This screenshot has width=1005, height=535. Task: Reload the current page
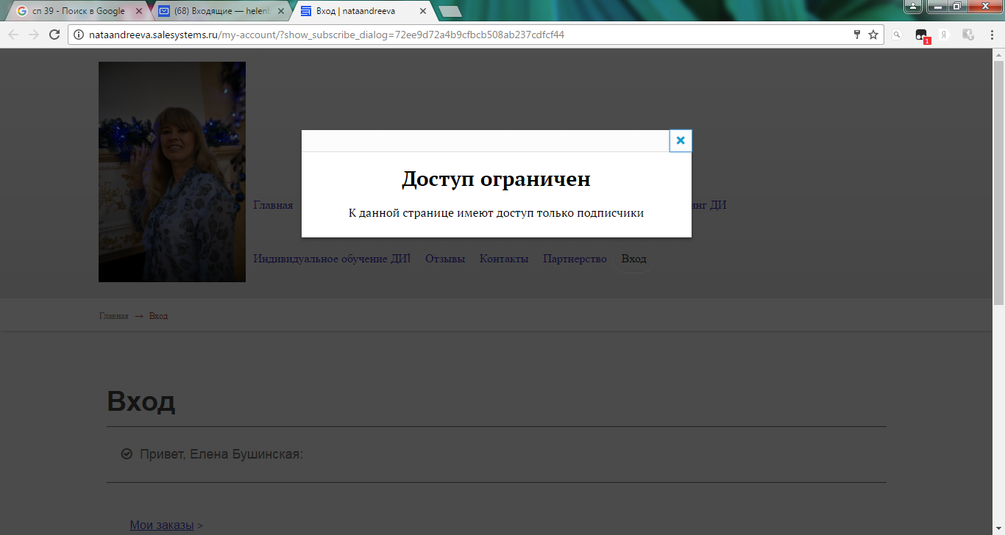(54, 35)
